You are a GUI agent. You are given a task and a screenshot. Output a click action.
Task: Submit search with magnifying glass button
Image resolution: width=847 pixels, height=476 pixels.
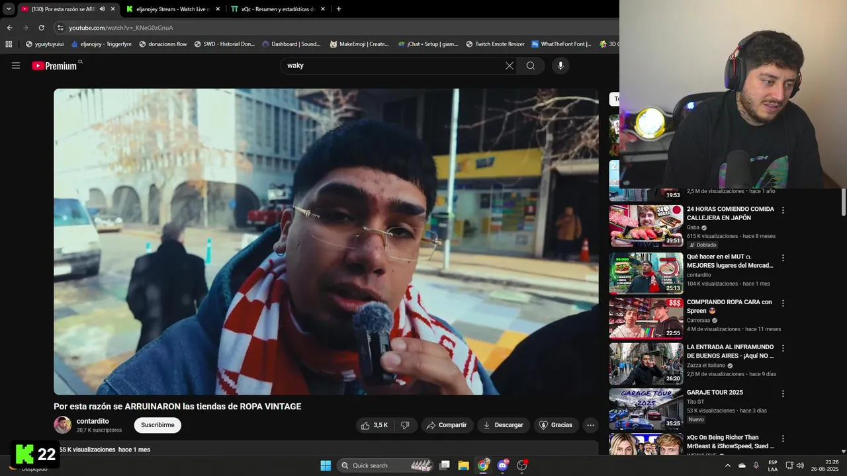click(531, 65)
